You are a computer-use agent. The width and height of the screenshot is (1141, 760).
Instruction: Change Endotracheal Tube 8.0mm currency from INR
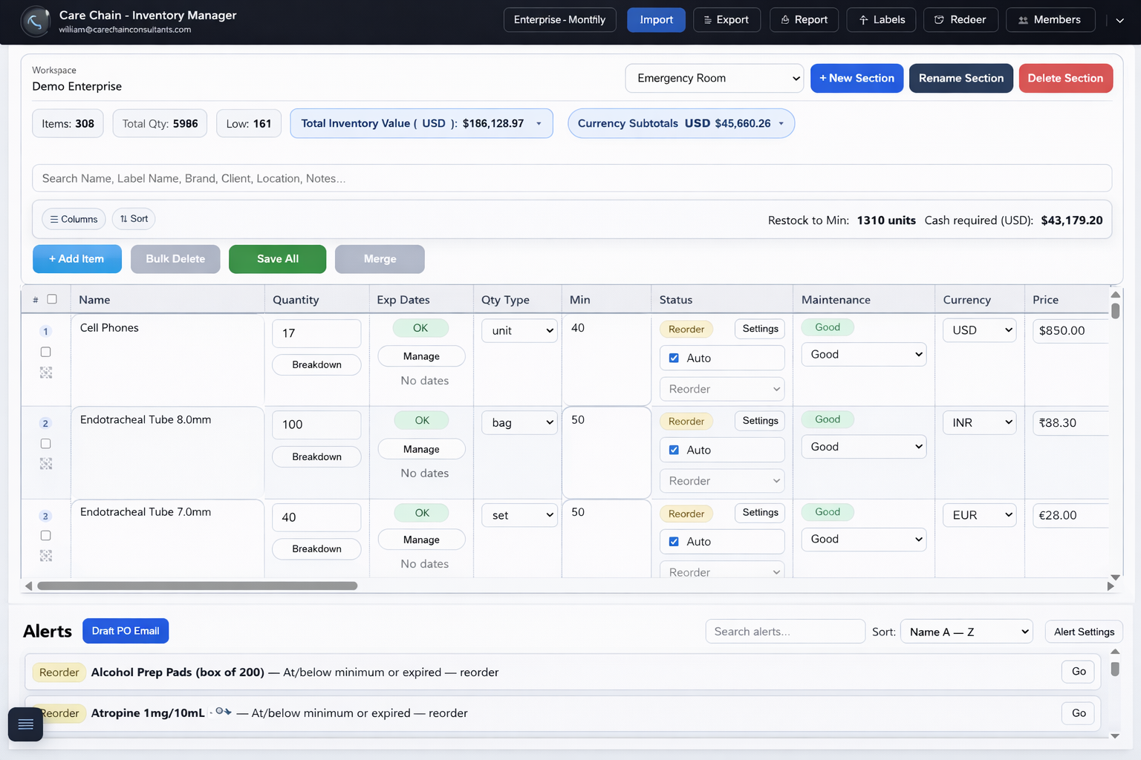pyautogui.click(x=979, y=422)
